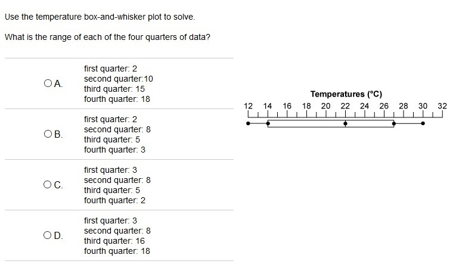456x264 pixels.
Task: Select radio button for option B
Action: 48,134
